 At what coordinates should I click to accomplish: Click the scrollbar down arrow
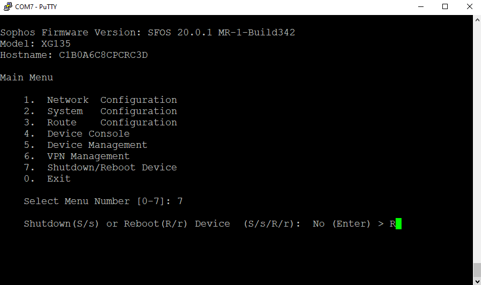pyautogui.click(x=477, y=280)
